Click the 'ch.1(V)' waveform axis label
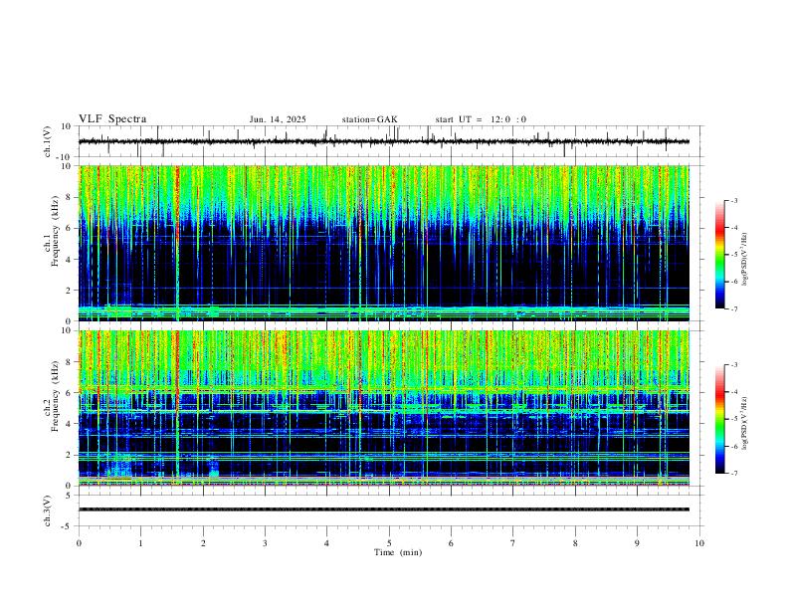This screenshot has width=788, height=609. [48, 141]
